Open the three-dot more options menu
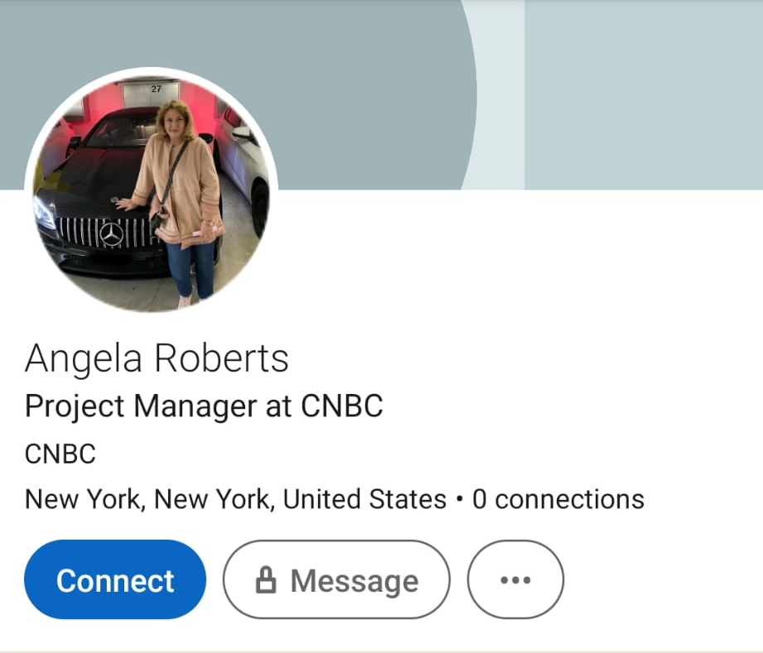 pos(515,579)
